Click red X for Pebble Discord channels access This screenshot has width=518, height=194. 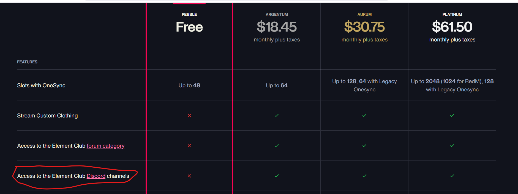[189, 176]
